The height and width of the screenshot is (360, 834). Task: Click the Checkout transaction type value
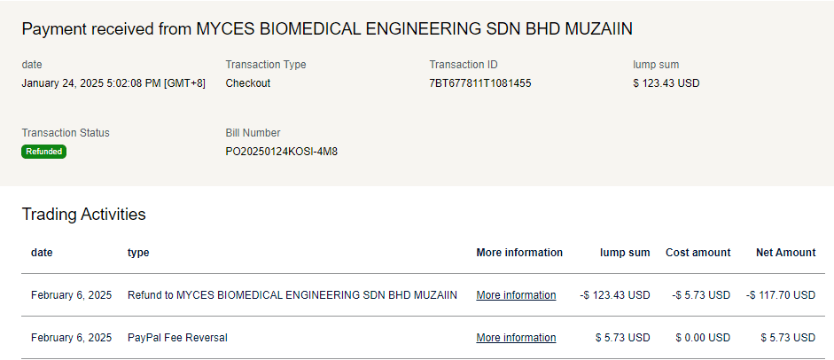pos(248,83)
